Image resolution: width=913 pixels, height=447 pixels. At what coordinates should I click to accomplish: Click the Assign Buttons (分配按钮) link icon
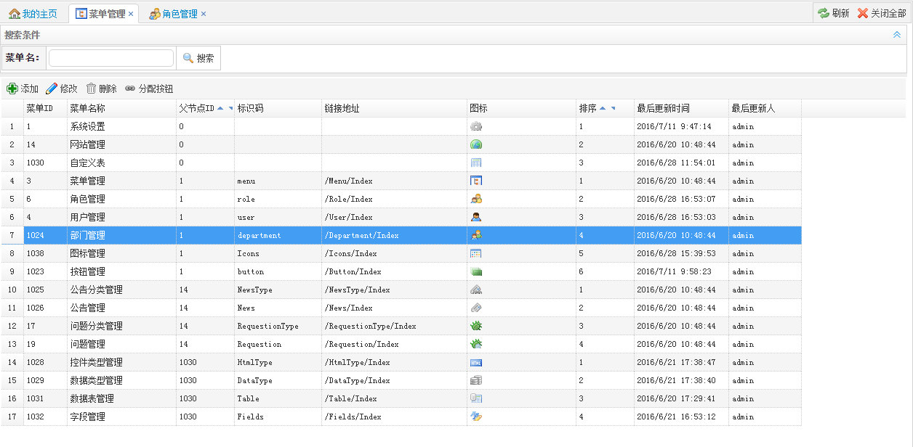click(130, 89)
